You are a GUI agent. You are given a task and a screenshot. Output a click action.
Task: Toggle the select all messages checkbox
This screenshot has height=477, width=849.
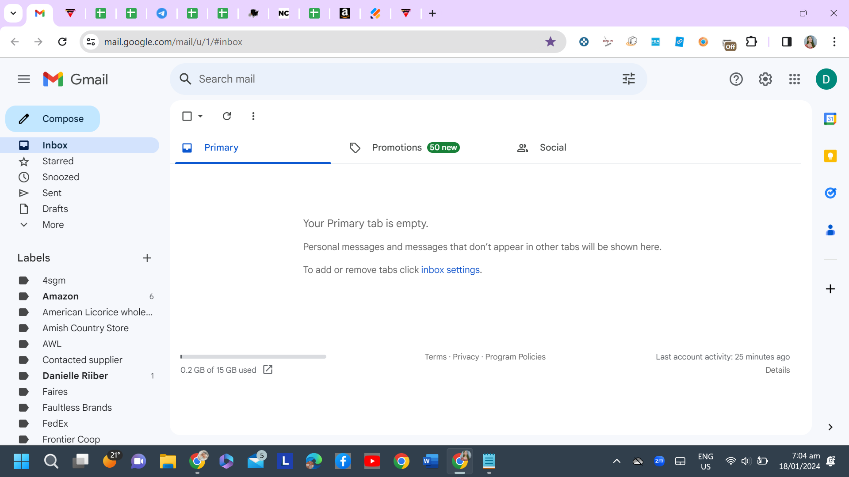(x=187, y=116)
